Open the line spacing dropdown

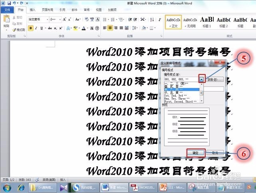tap(137, 28)
